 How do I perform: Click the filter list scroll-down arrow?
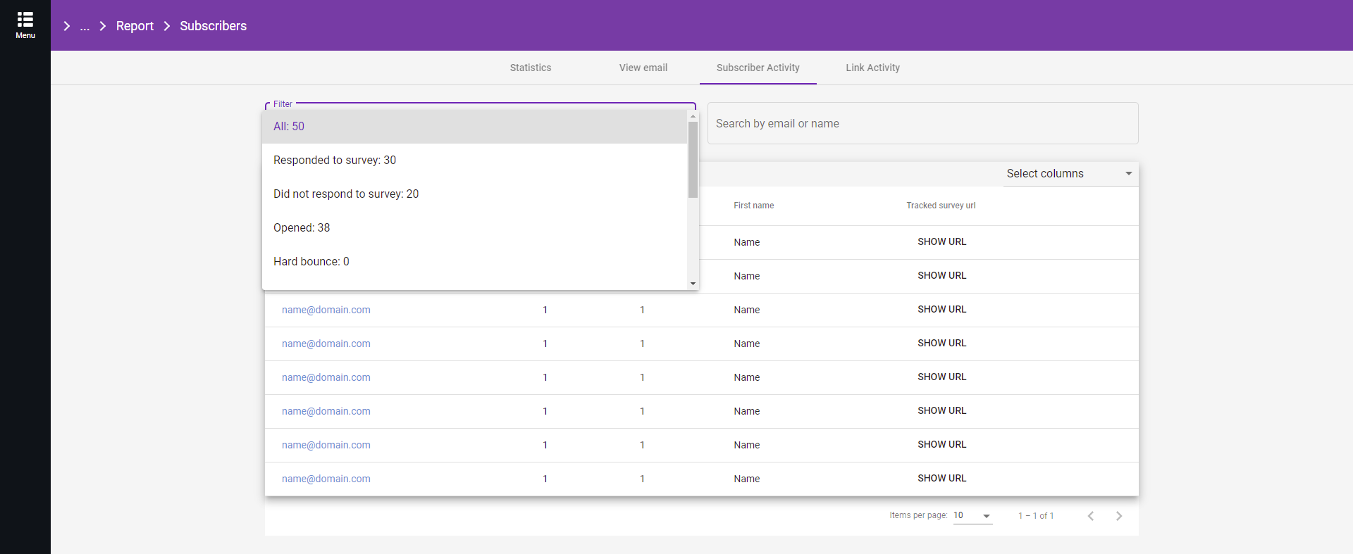coord(693,284)
